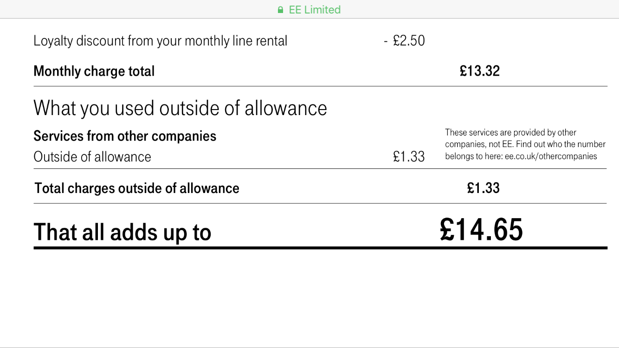Click the - £2.50 loyalty discount amount
The height and width of the screenshot is (348, 619).
tap(405, 41)
